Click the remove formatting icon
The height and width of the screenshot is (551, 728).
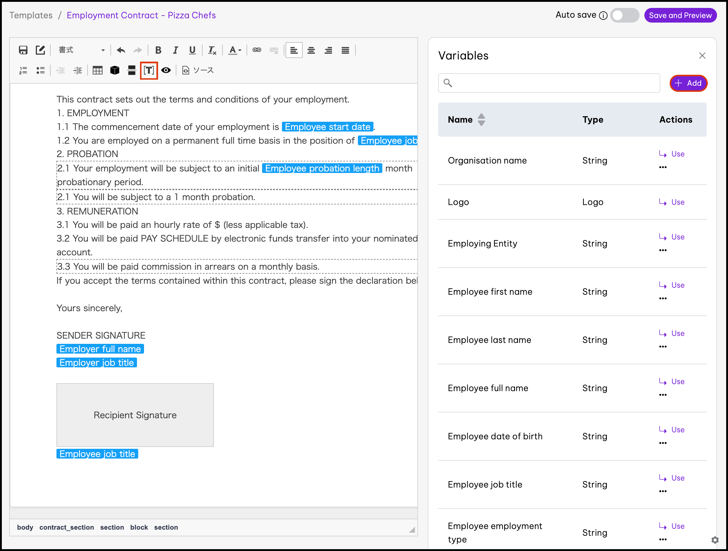pos(212,50)
